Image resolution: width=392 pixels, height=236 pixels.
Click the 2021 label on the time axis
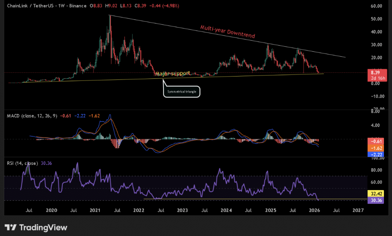(x=95, y=210)
